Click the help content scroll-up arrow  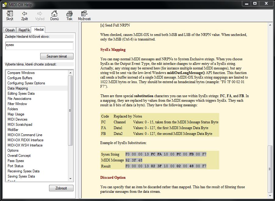[x=270, y=25]
